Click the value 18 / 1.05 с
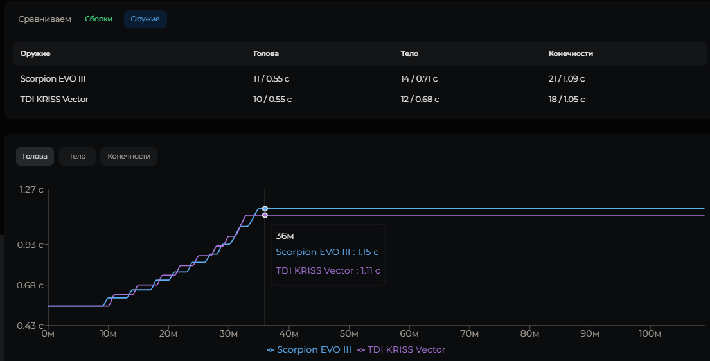Image resolution: width=710 pixels, height=361 pixels. 567,99
